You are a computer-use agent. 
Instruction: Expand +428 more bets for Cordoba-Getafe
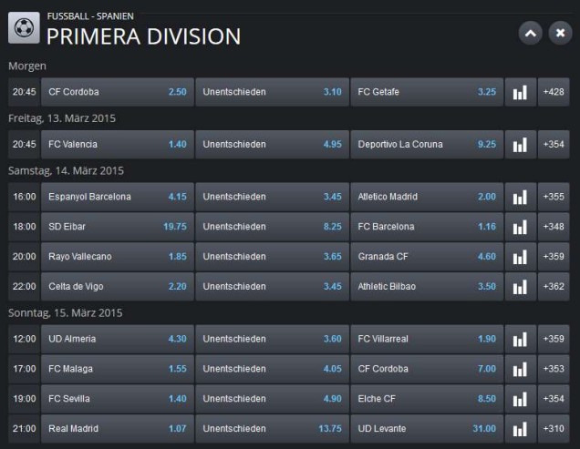(554, 92)
